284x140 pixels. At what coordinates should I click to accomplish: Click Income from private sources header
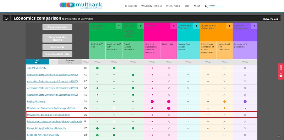click(188, 50)
